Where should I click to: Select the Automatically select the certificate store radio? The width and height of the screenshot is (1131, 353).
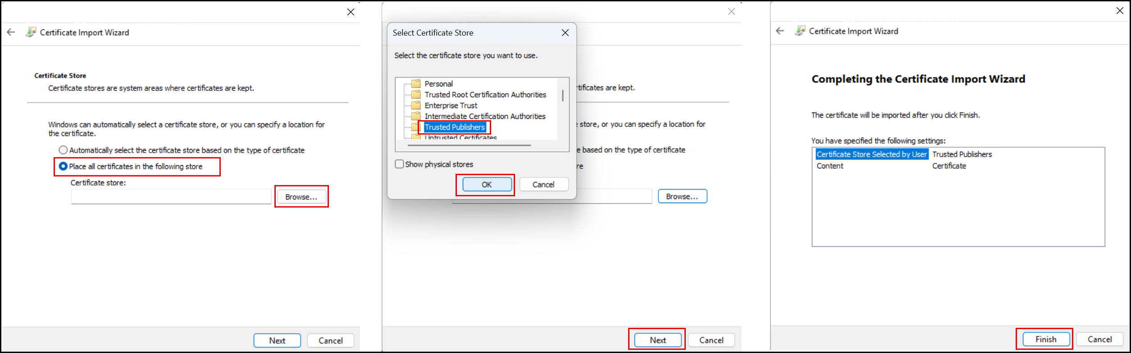(x=64, y=150)
